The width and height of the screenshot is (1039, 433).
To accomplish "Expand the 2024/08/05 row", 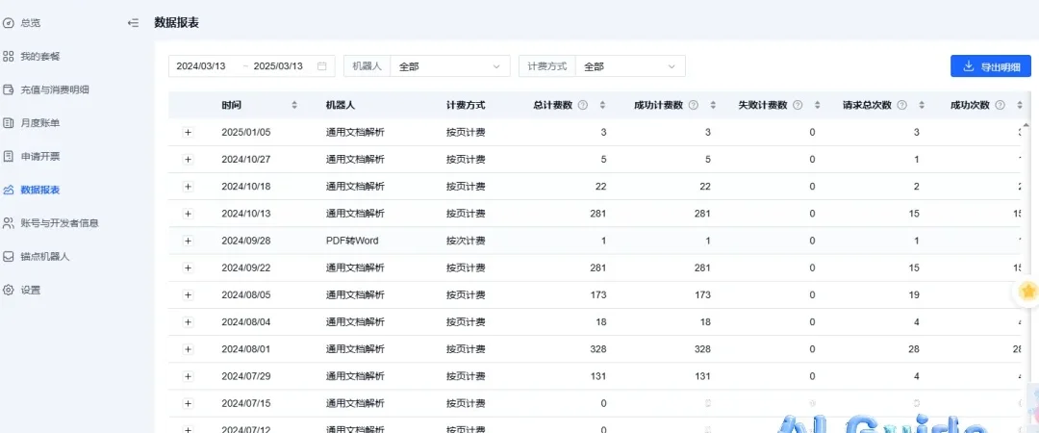I will click(189, 295).
